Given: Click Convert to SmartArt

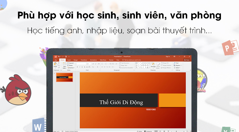Looking at the screenshot, I should pos(126,68).
